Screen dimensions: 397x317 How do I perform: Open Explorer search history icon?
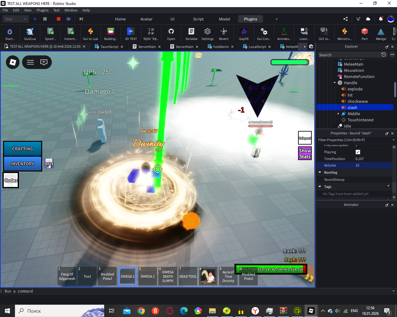point(384,54)
